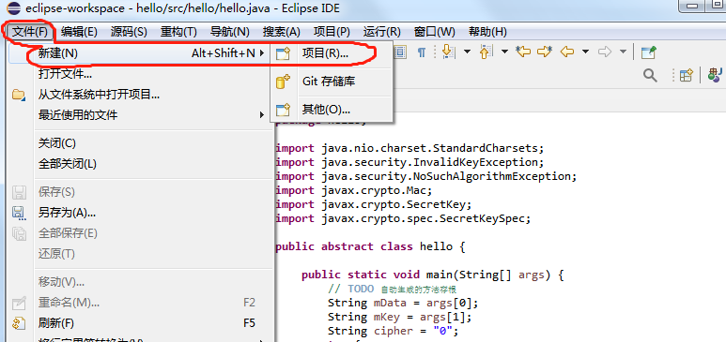
Task: Click the TODO comment line
Action: tap(393, 290)
